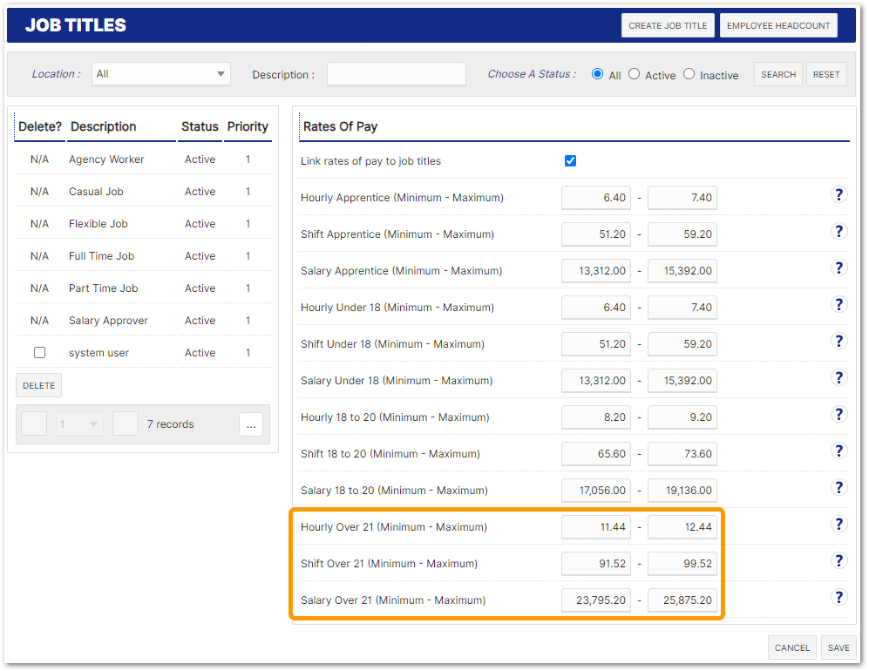Select the Active status radio button
The image size is (869, 671).
635,75
